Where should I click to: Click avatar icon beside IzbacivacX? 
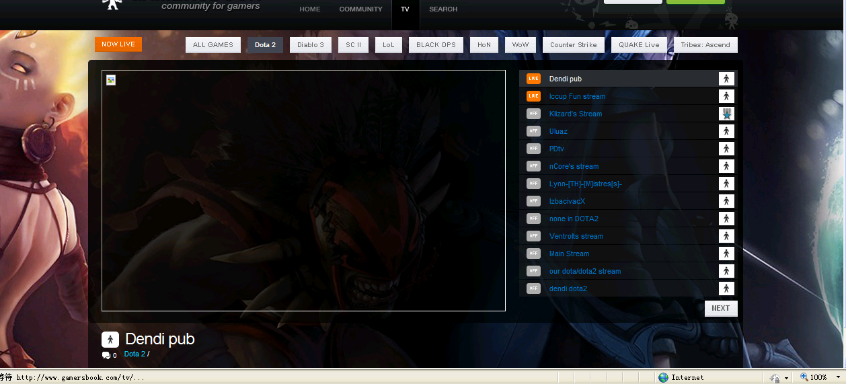726,201
